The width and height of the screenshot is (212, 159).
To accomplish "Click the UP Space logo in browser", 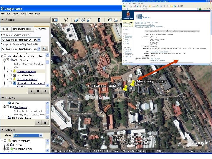I will 143,17.
